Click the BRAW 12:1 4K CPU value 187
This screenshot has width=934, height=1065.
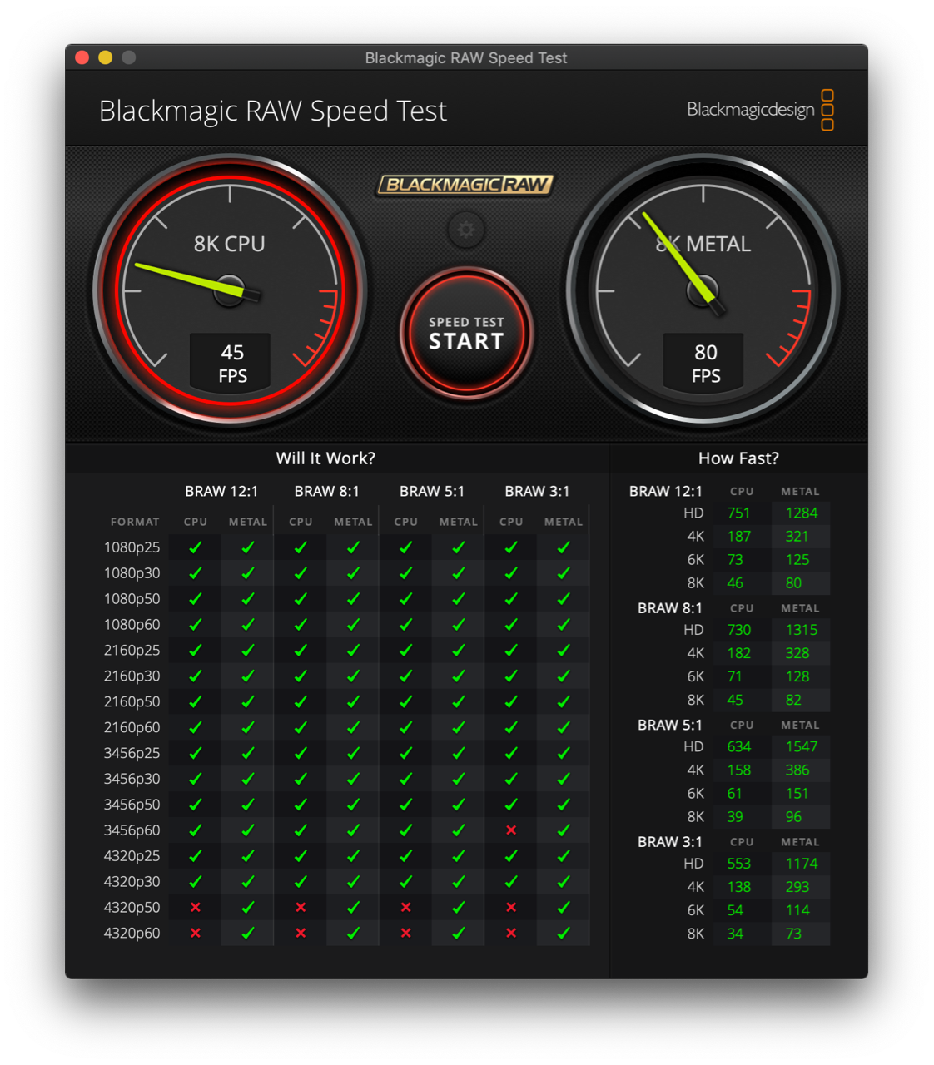point(738,537)
